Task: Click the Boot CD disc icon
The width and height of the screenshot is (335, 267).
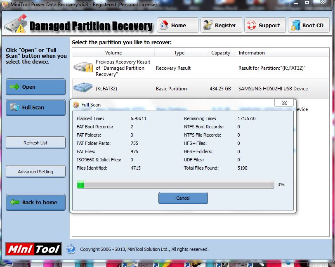Action: (x=295, y=26)
